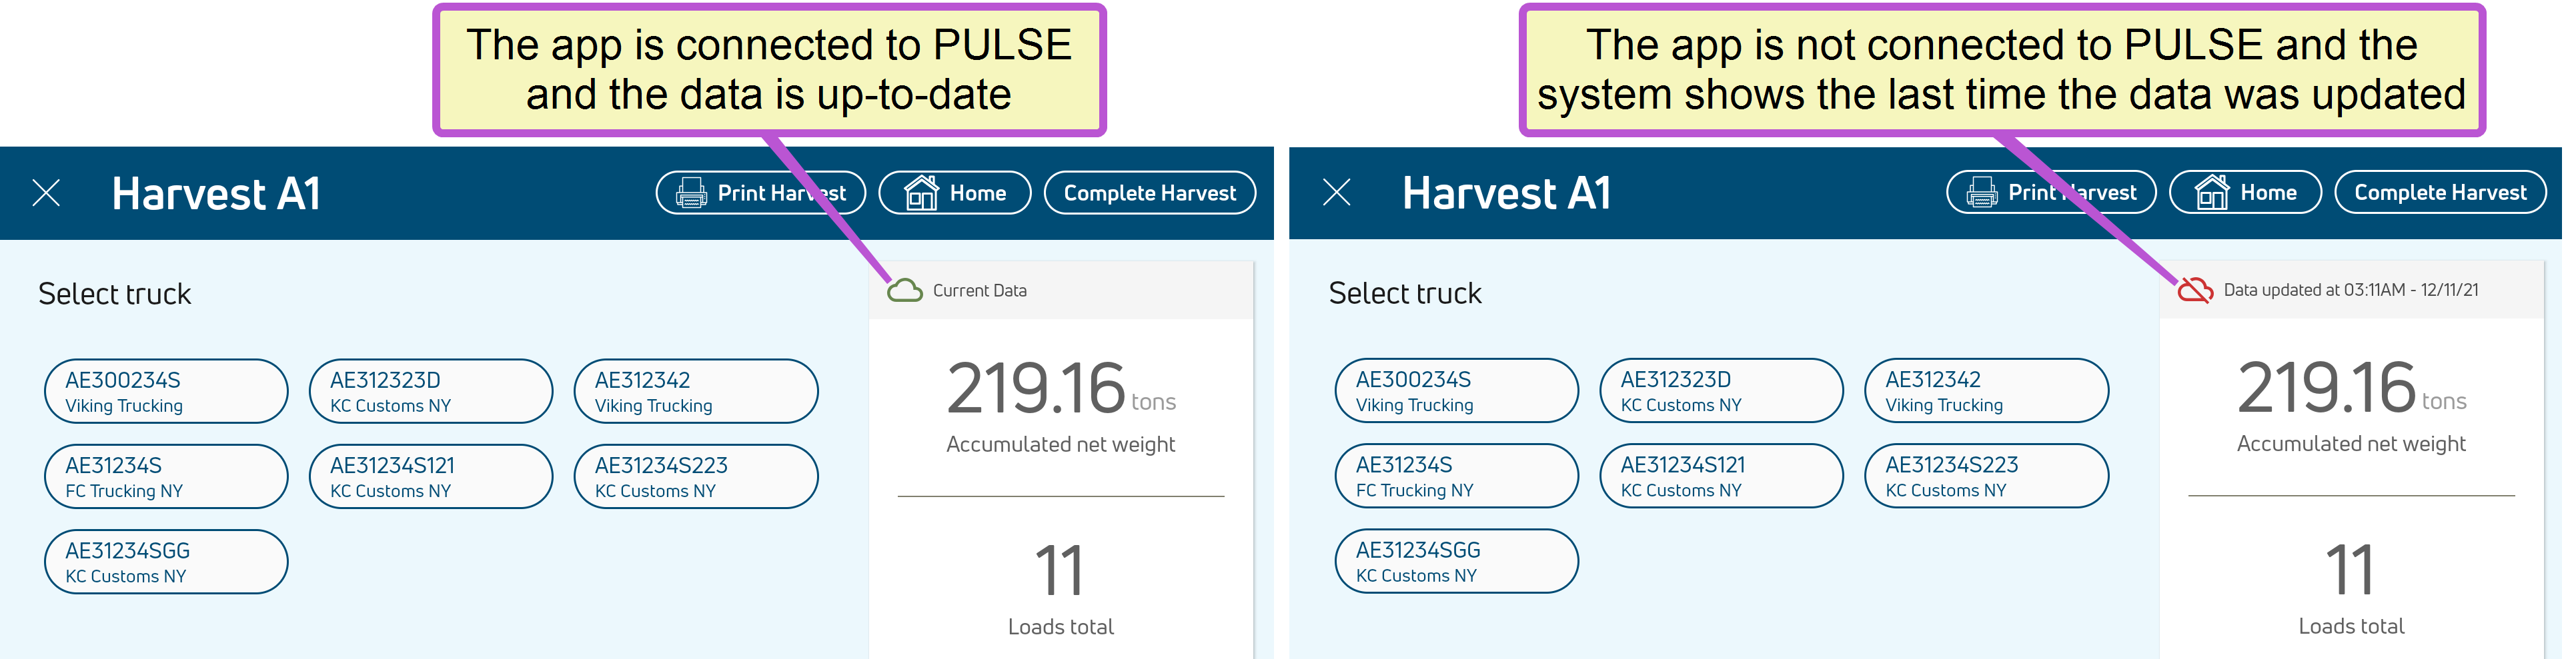The width and height of the screenshot is (2576, 659).
Task: Select AE31234SGG KC Customs NY in left panel
Action: [166, 562]
